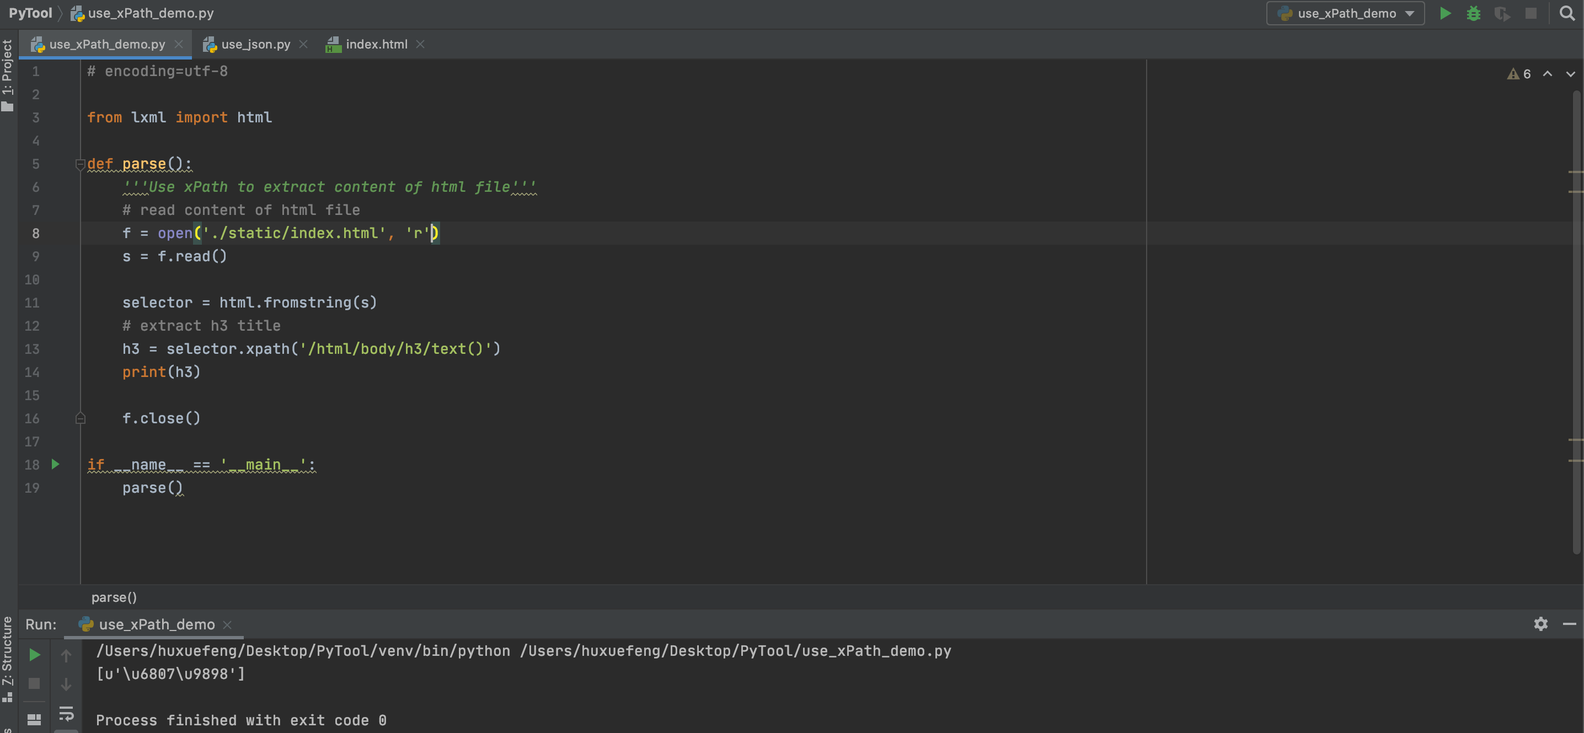Click line number 8 in gutter
Viewport: 1584px width, 733px height.
36,234
